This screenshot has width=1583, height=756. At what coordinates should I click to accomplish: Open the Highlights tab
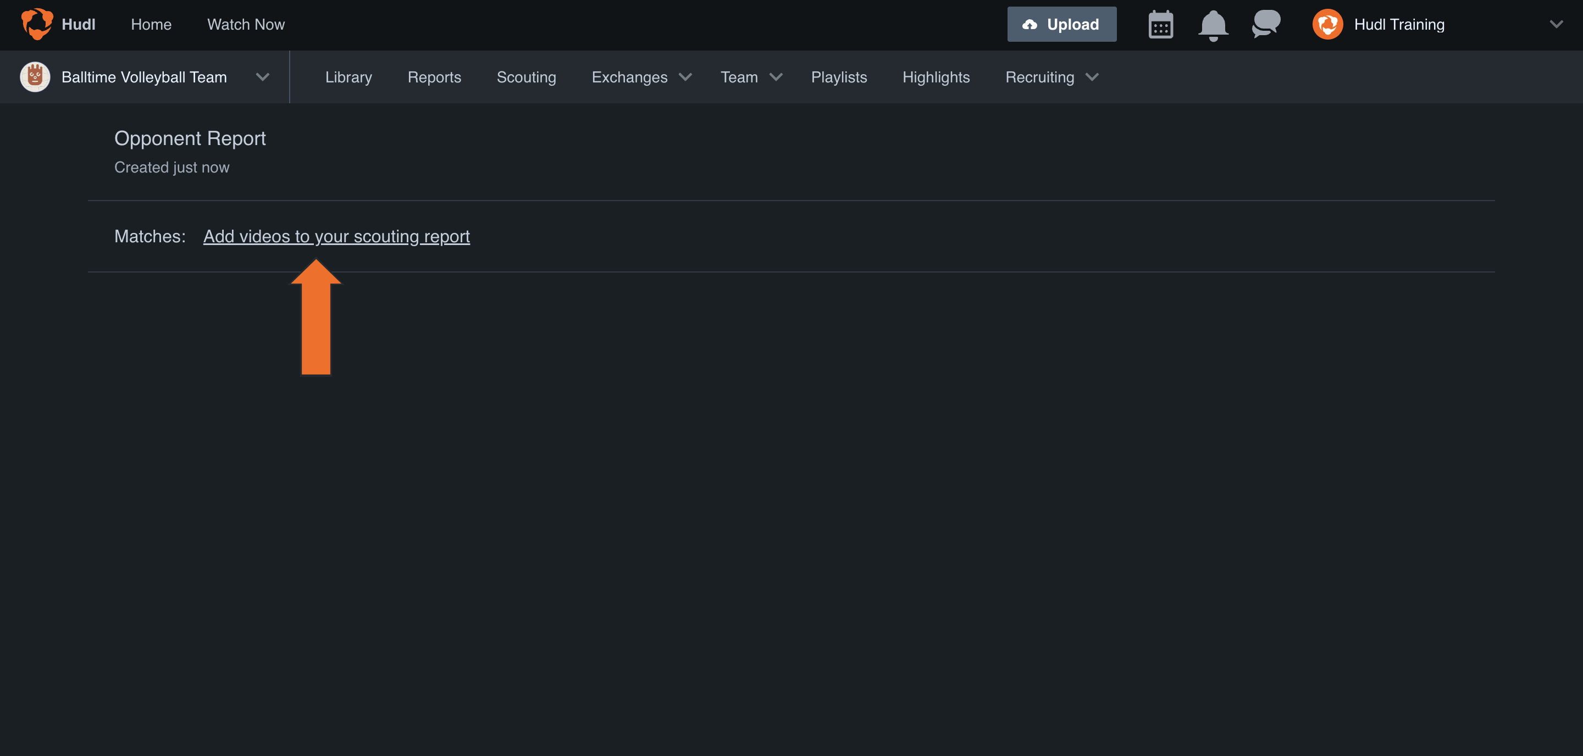pos(936,77)
